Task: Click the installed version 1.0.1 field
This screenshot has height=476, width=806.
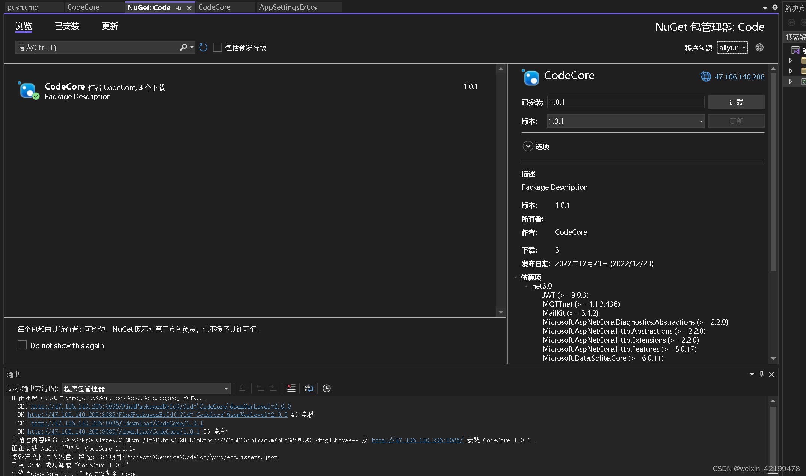Action: (626, 102)
